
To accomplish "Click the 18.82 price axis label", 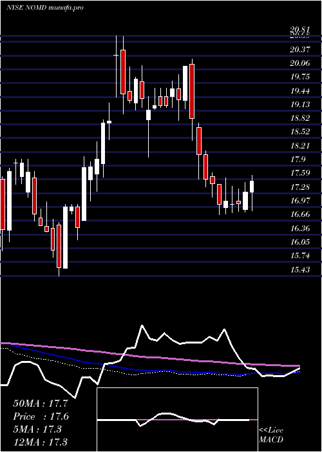I will [300, 118].
